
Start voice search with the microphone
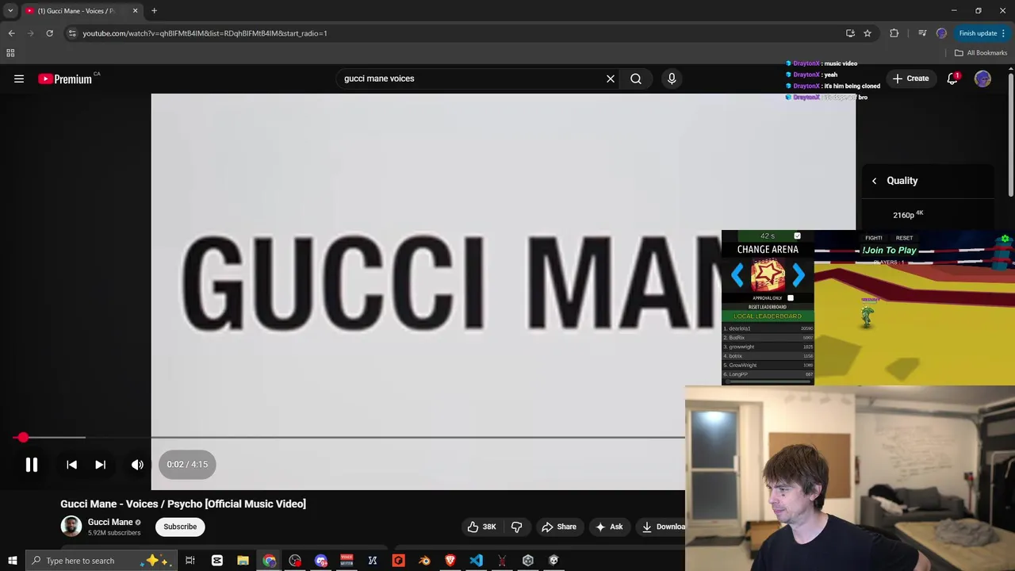pos(672,79)
